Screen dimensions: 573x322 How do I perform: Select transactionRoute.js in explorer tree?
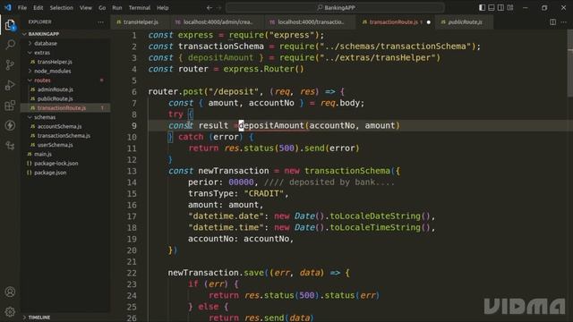[x=65, y=108]
